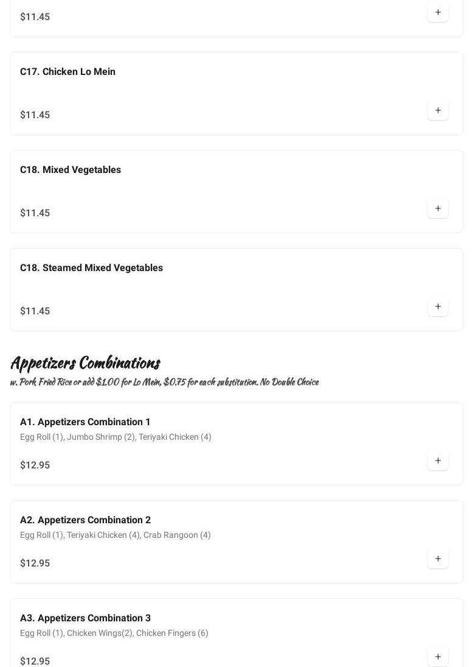Add the partially visible top item via plus
The width and height of the screenshot is (473, 667).
(x=438, y=13)
